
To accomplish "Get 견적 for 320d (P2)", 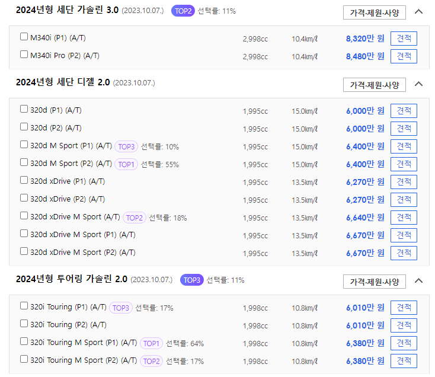I will (x=404, y=129).
